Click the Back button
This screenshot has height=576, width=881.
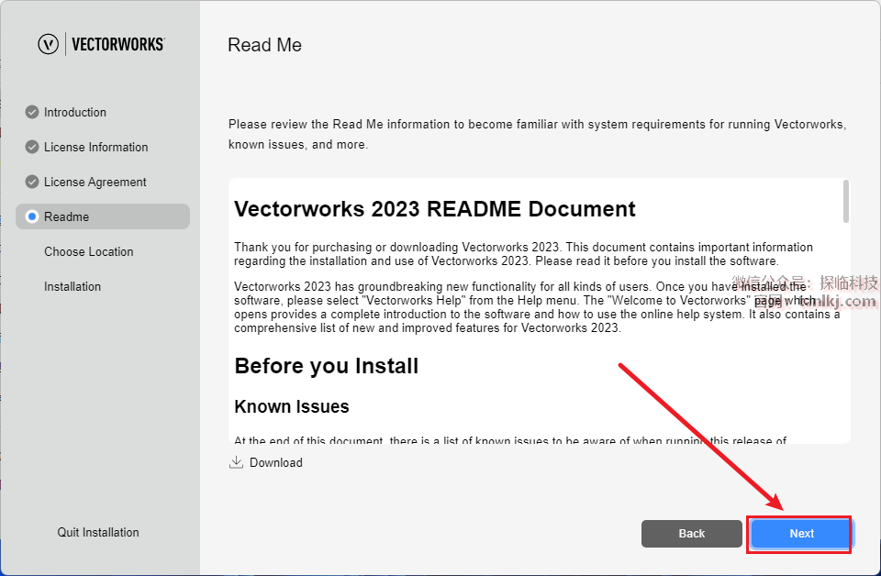coord(692,533)
